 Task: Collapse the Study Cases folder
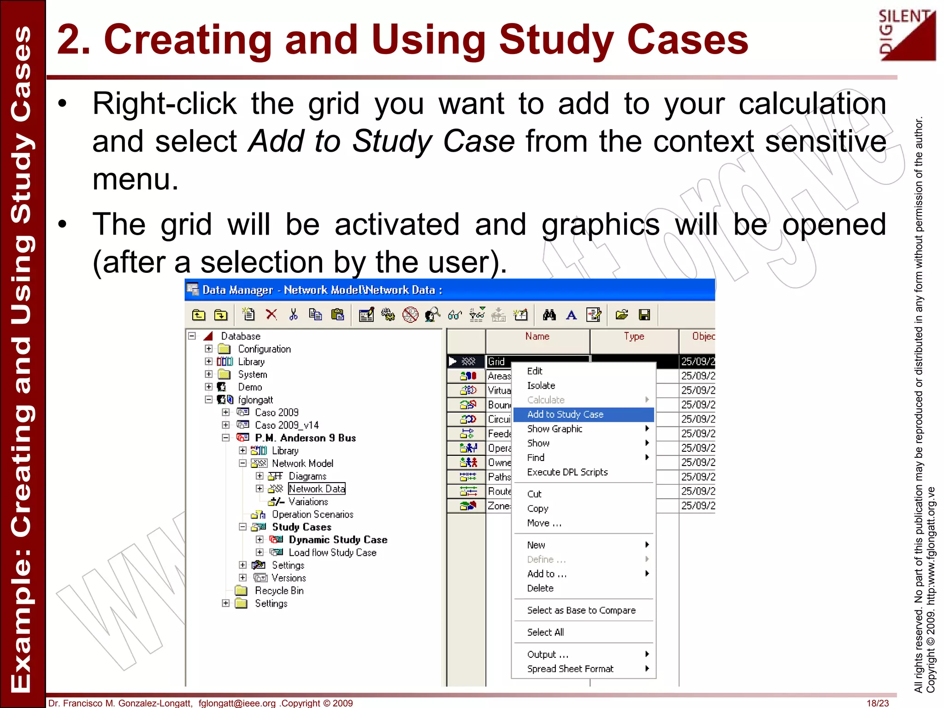point(243,527)
